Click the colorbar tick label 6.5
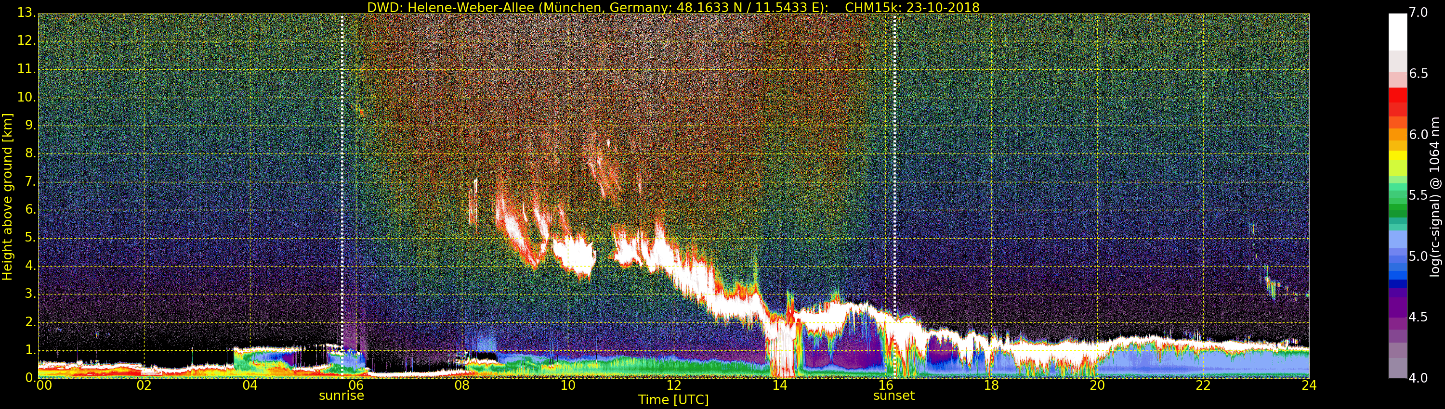This screenshot has height=409, width=1445. point(1418,74)
